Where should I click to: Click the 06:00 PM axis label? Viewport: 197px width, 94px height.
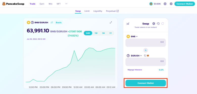56,87
